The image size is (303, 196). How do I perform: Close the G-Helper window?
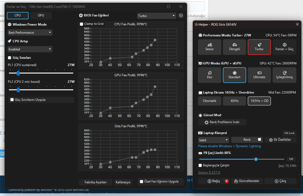[x=297, y=24]
